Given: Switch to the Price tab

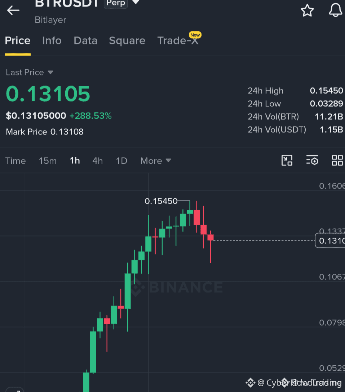Looking at the screenshot, I should tap(18, 40).
